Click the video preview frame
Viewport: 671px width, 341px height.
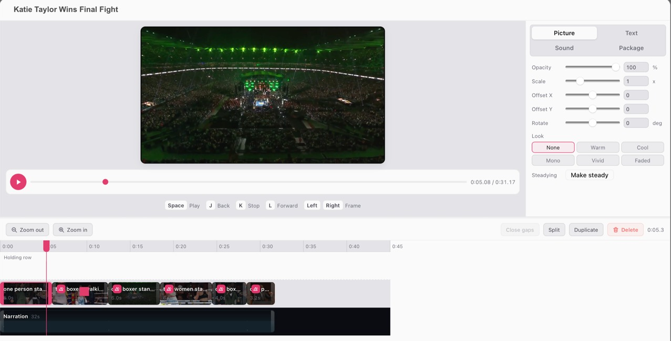pyautogui.click(x=263, y=95)
